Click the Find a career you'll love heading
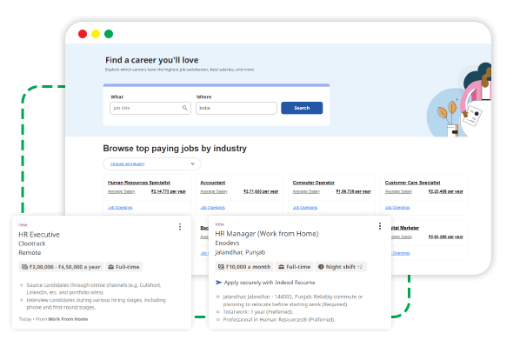This screenshot has width=513, height=340. [x=152, y=60]
